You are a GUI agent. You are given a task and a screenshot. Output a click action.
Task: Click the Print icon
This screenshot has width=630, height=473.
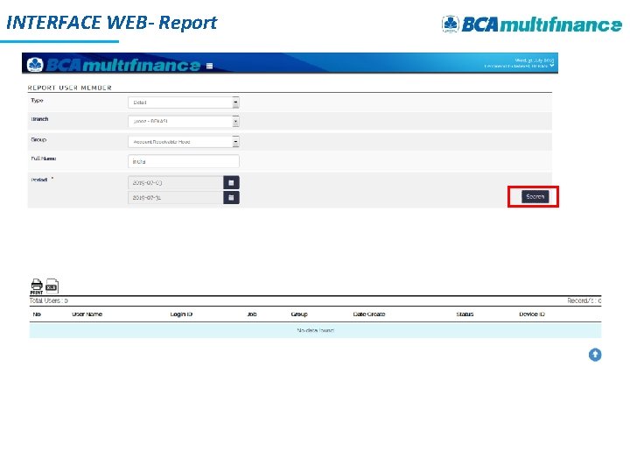(x=37, y=286)
